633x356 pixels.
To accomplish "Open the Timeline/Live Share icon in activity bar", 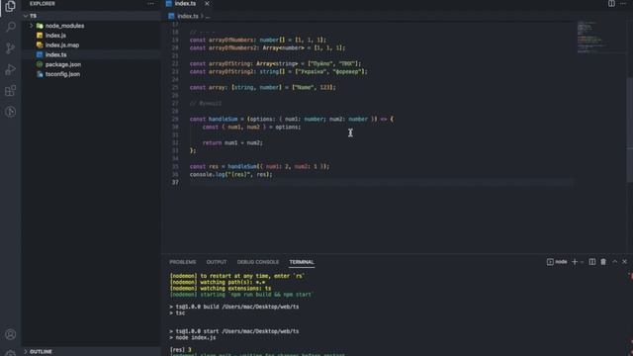I will pyautogui.click(x=11, y=112).
